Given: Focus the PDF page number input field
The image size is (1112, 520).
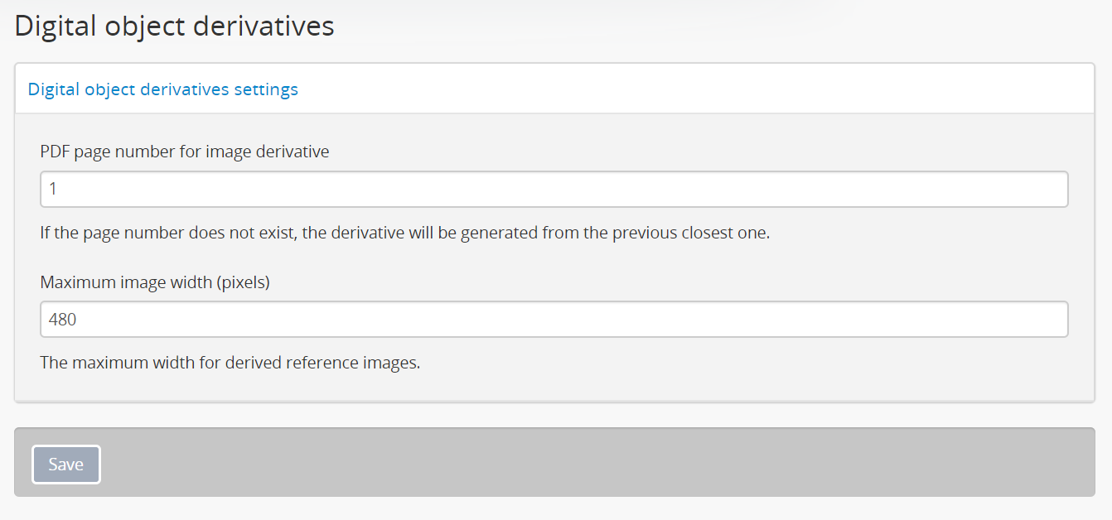Looking at the screenshot, I should (554, 189).
